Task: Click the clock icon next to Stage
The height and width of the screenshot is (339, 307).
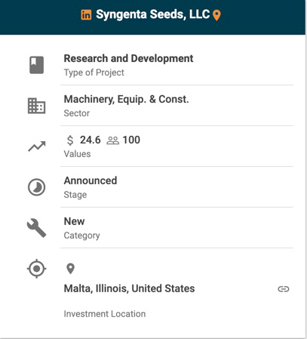Action: click(x=37, y=187)
